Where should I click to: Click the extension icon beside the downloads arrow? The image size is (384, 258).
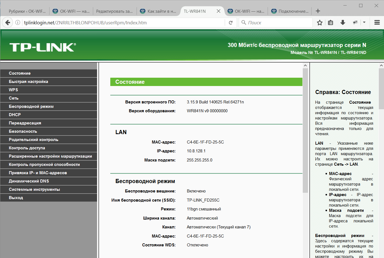tap(356, 23)
